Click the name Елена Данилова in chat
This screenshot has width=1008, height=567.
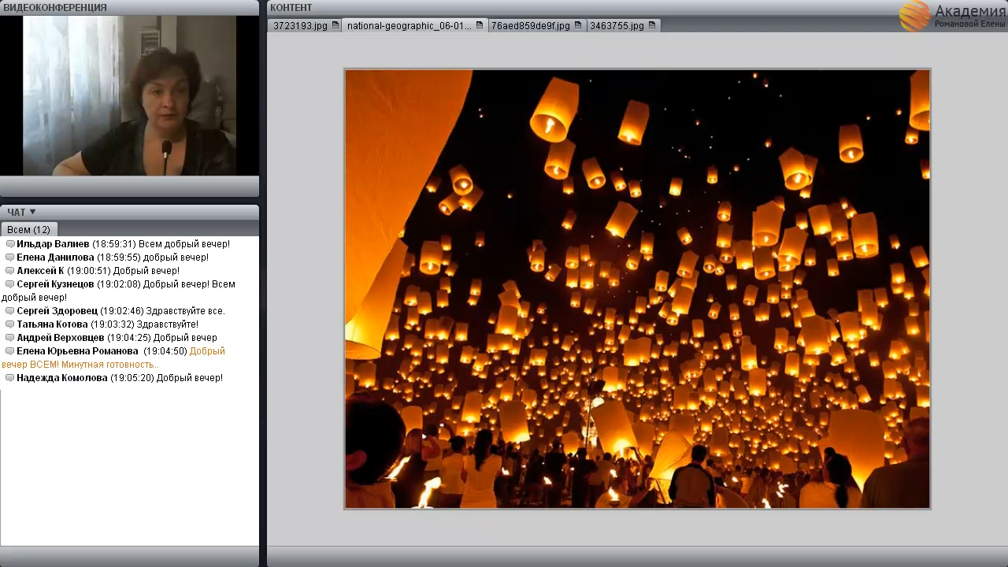(55, 258)
